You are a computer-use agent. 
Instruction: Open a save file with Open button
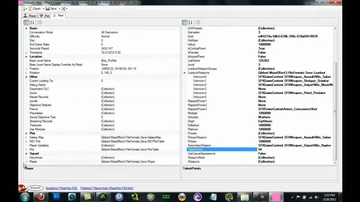[x=35, y=9]
